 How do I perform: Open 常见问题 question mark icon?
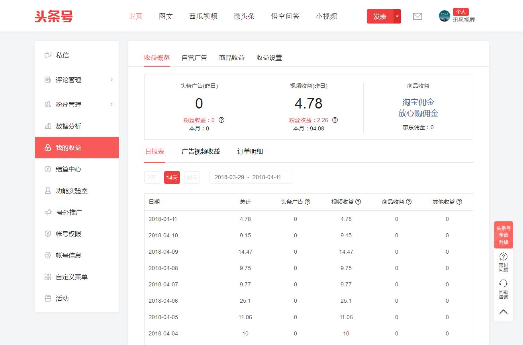point(503,256)
